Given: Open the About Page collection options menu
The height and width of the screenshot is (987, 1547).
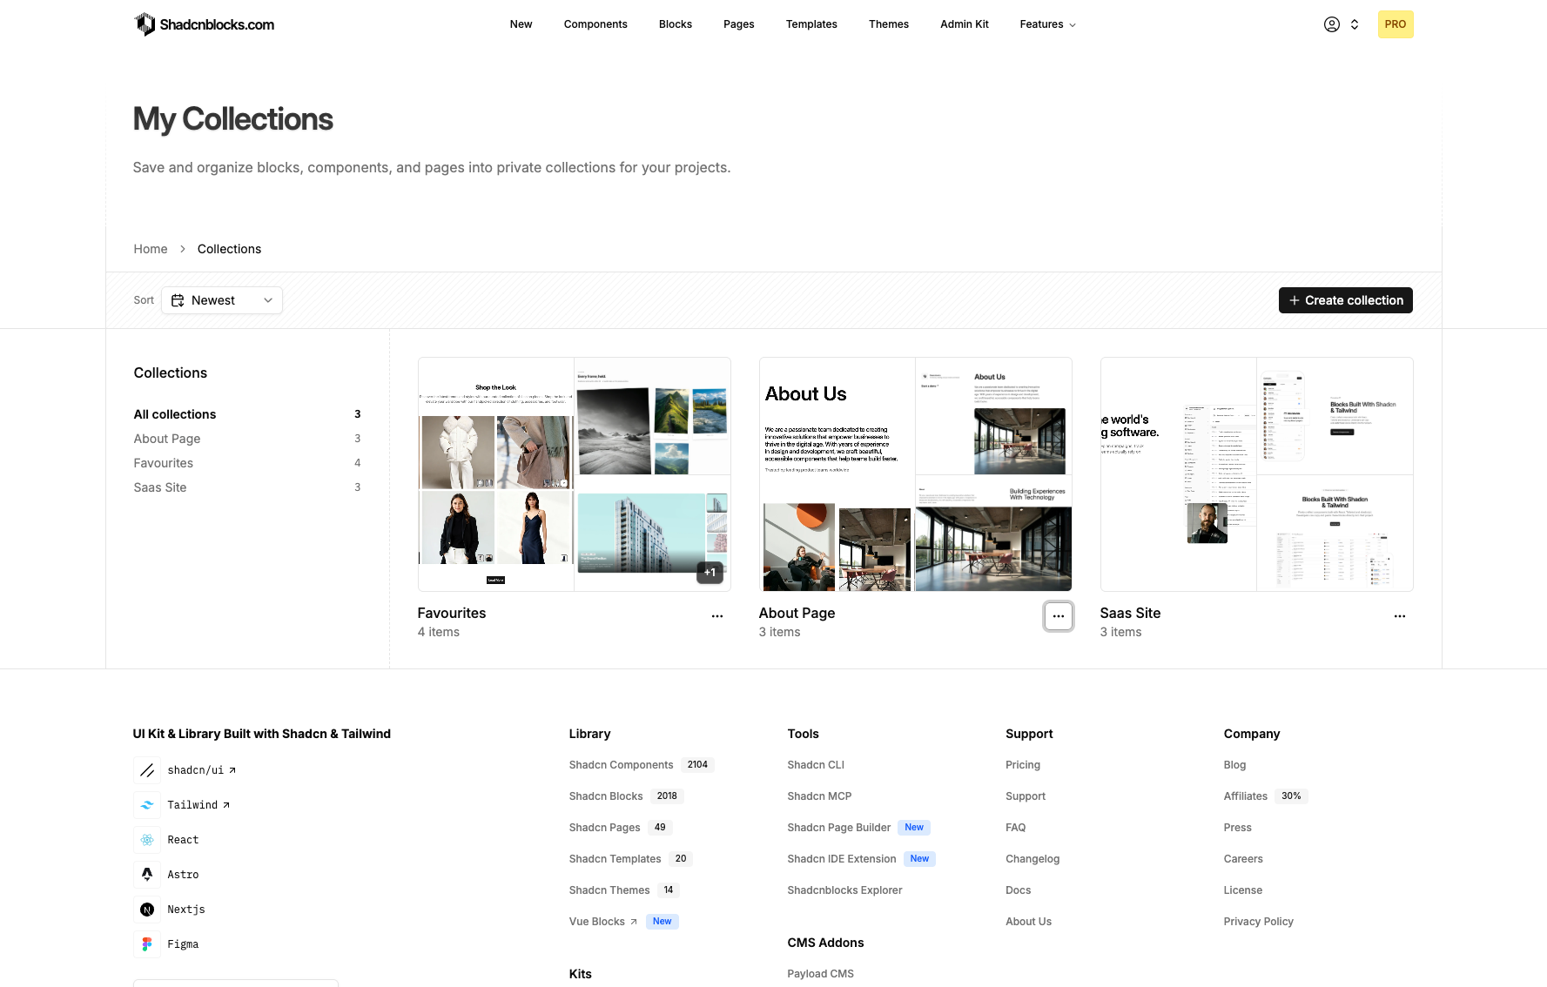Looking at the screenshot, I should click(1059, 616).
